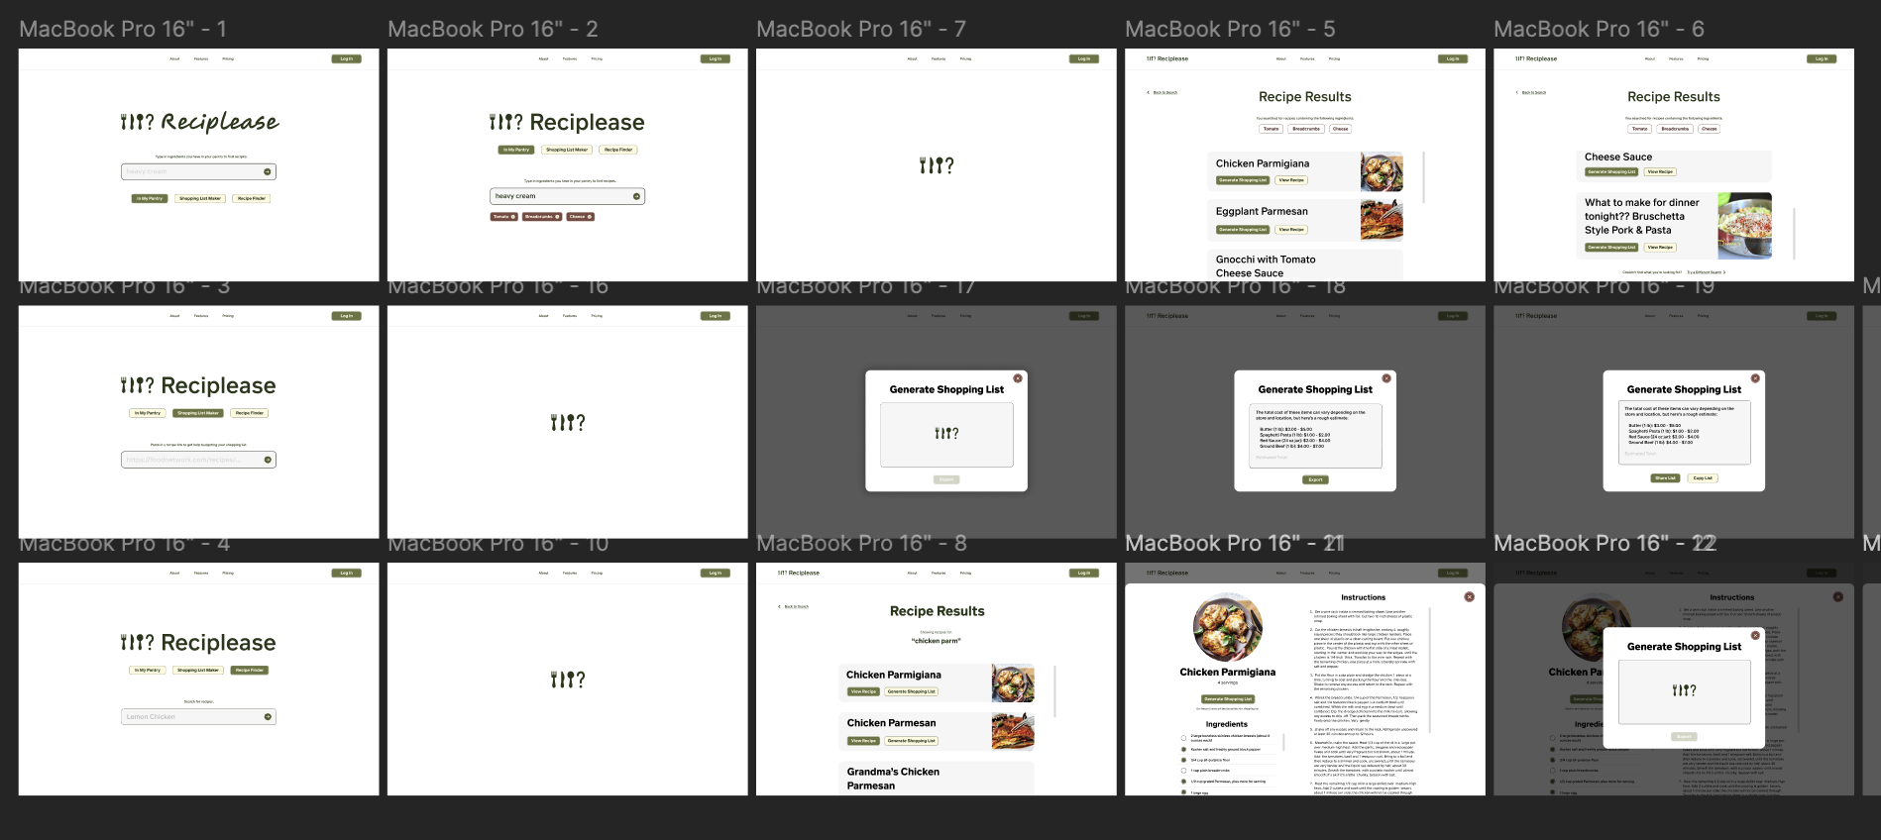Click the search arrow icon in frame 2
1881x840 pixels.
pos(636,196)
